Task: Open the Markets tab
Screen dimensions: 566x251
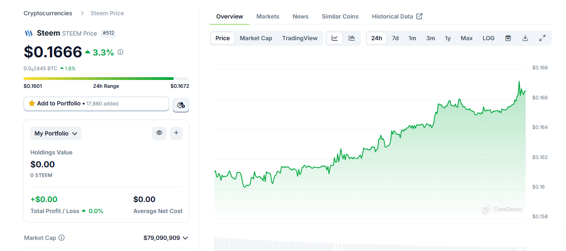Action: (x=268, y=17)
